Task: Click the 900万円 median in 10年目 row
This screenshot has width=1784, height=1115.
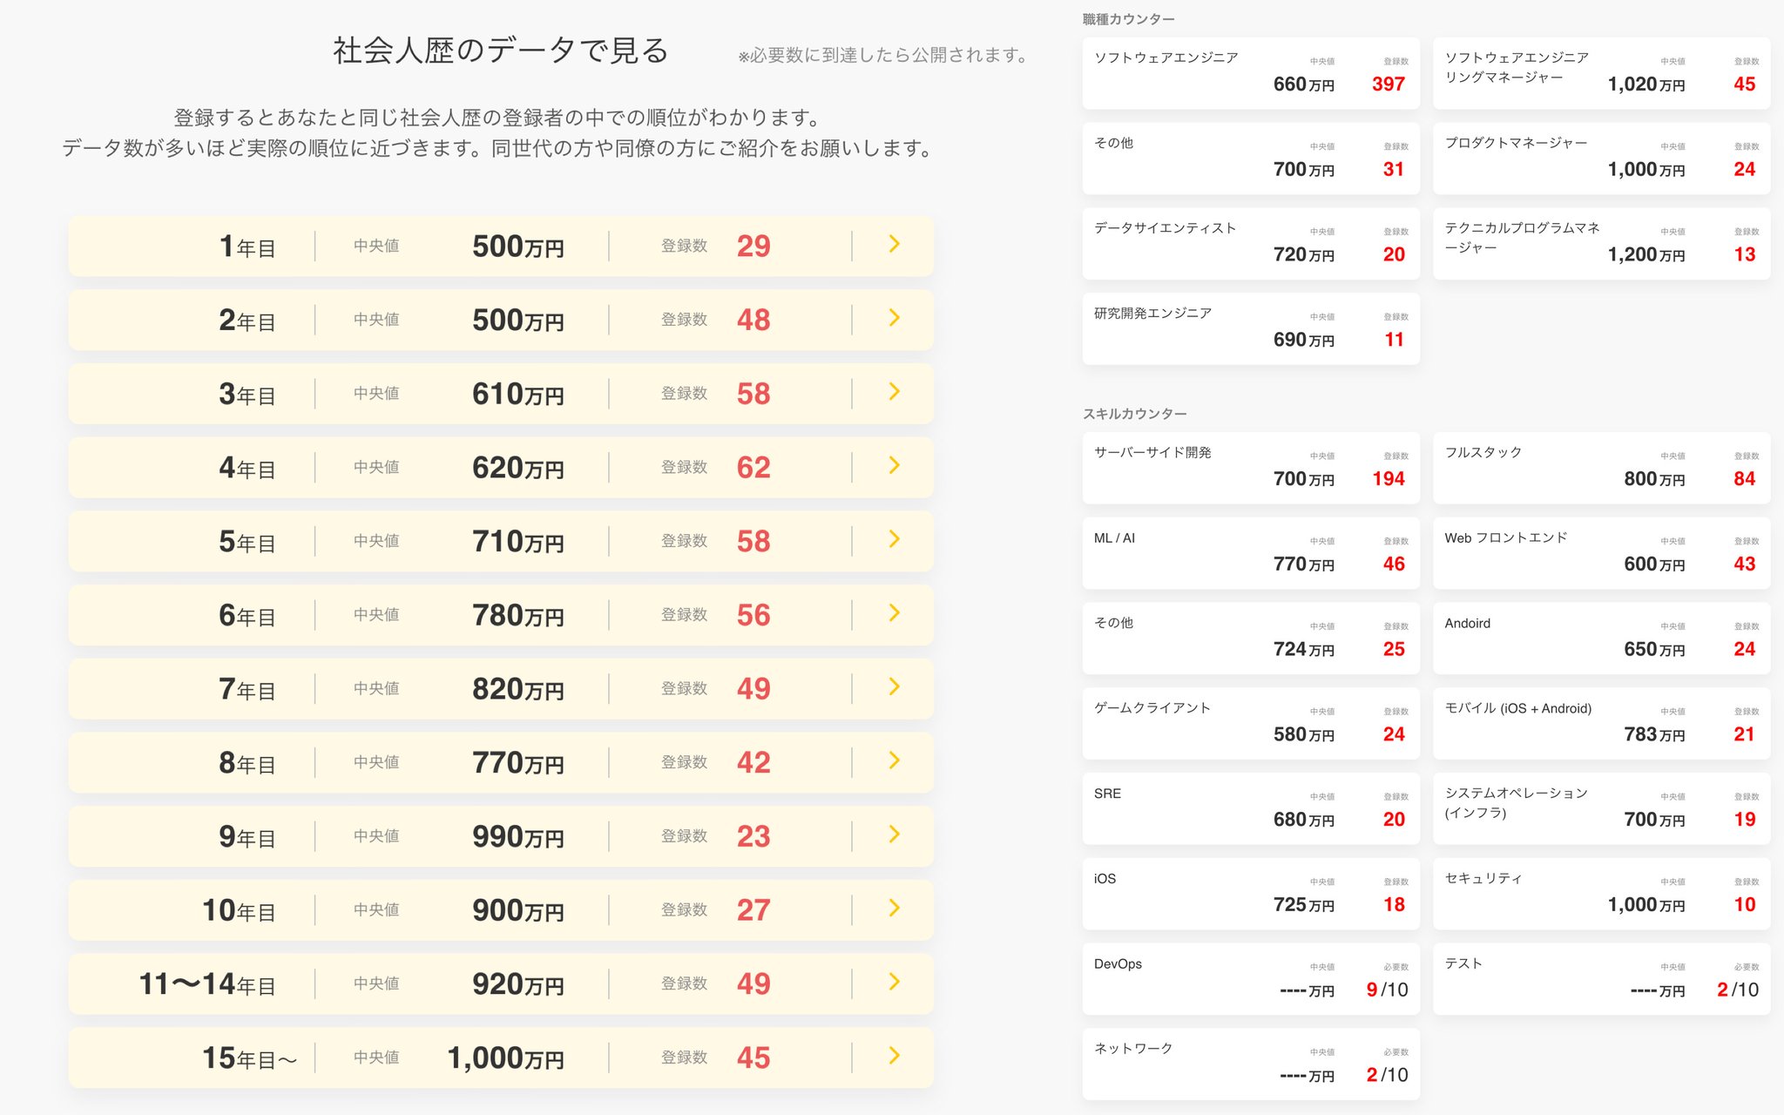Action: [517, 910]
